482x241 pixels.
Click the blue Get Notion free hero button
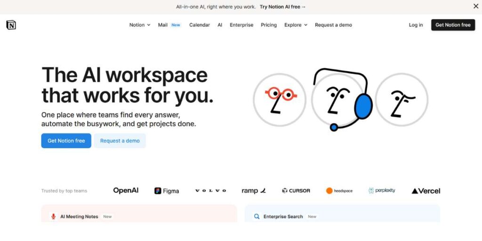[x=66, y=141]
